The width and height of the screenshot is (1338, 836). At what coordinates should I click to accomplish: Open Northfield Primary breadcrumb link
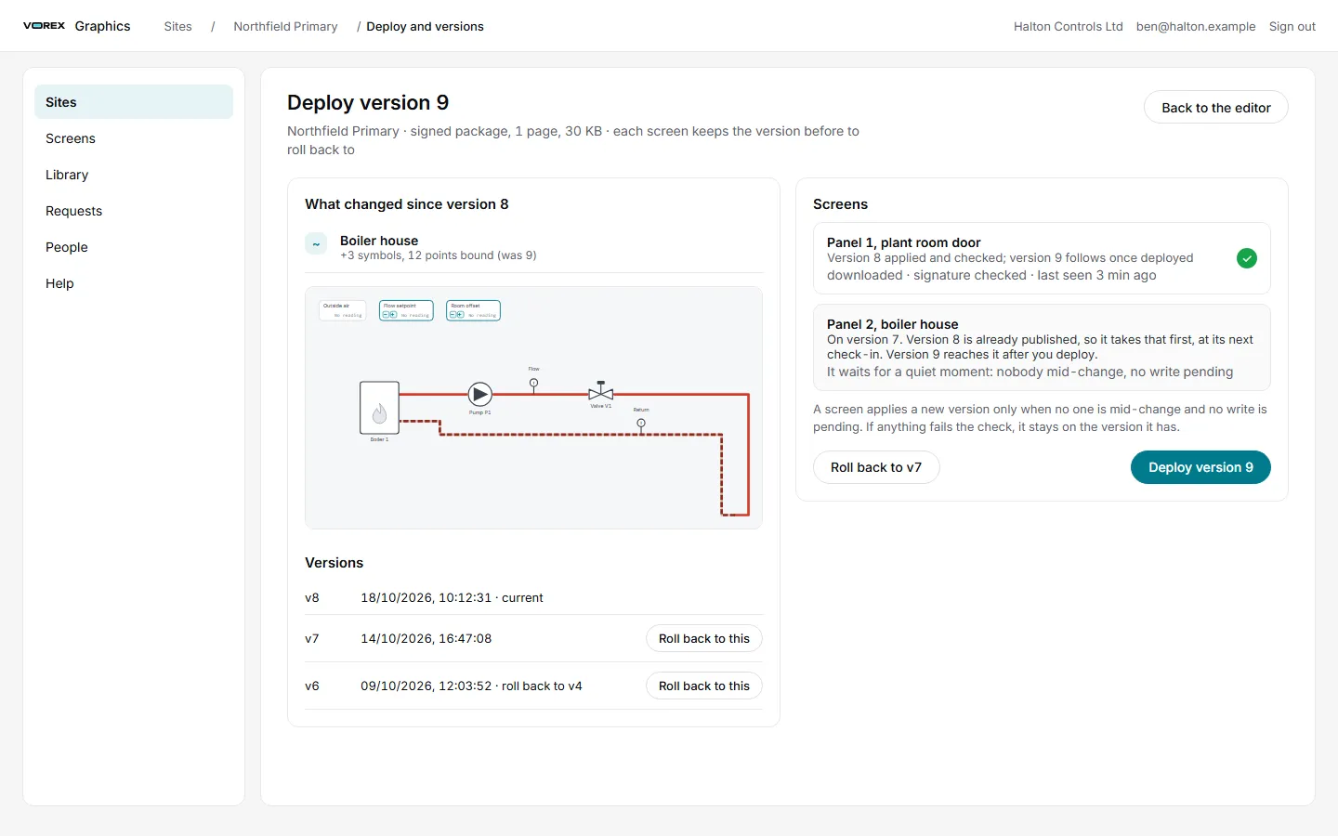click(x=285, y=26)
